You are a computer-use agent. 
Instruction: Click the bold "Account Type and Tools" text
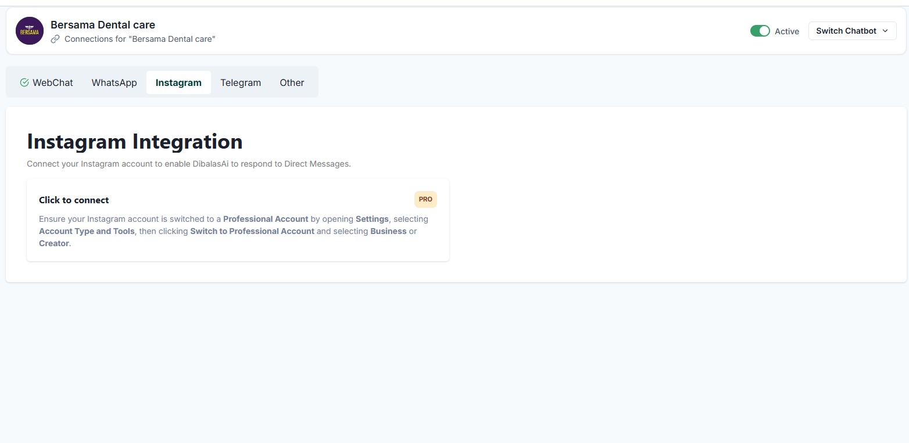point(87,231)
